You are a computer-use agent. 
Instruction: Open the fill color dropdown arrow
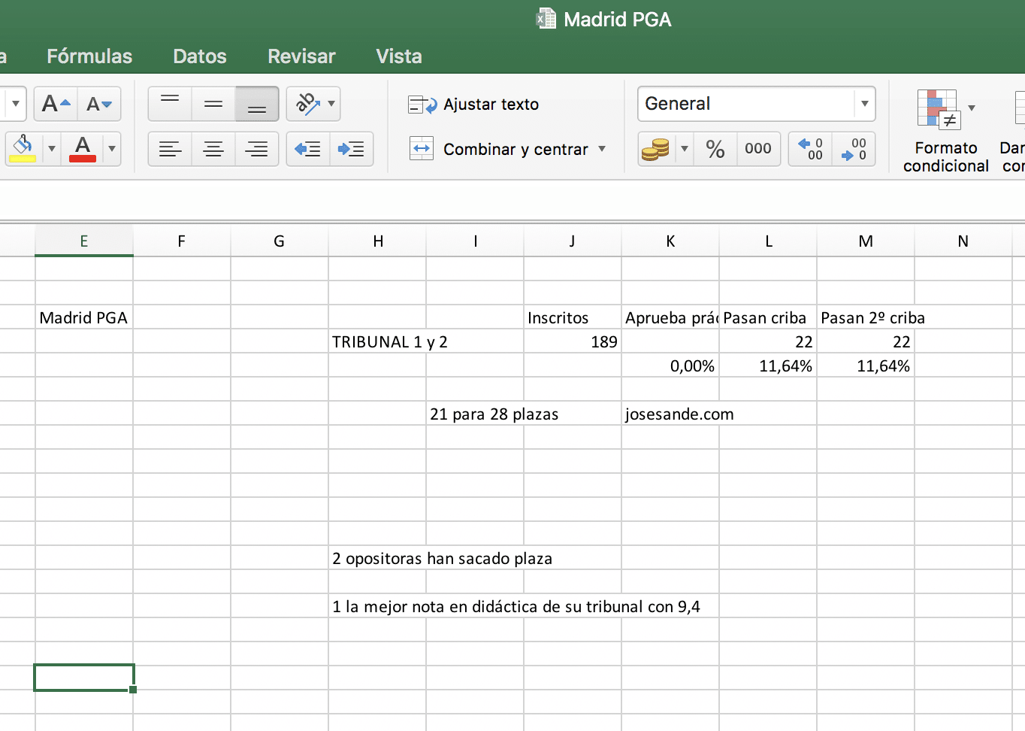tap(52, 149)
